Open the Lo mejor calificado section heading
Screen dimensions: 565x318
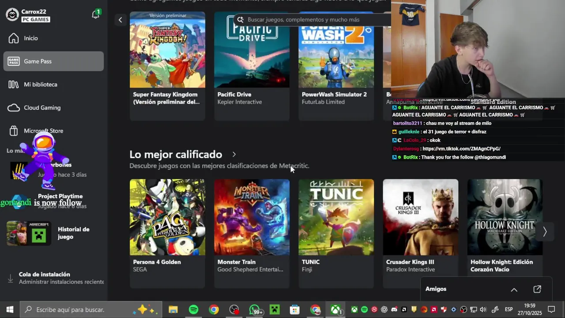[176, 154]
